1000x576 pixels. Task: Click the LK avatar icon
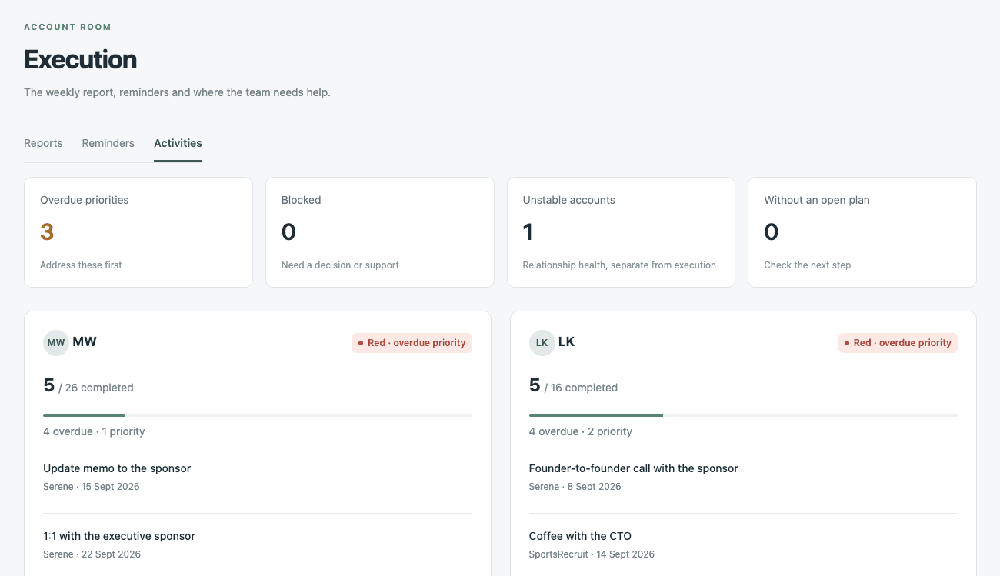542,342
